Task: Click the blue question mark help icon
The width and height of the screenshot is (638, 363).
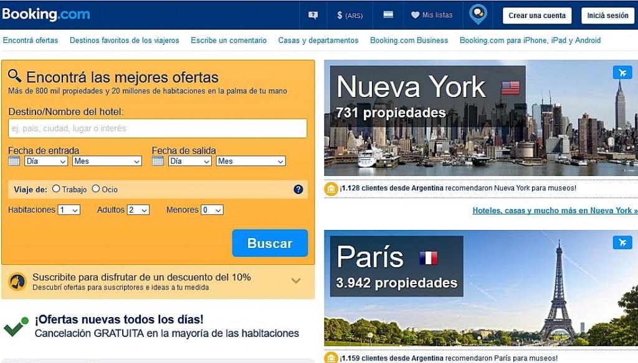Action: [298, 190]
